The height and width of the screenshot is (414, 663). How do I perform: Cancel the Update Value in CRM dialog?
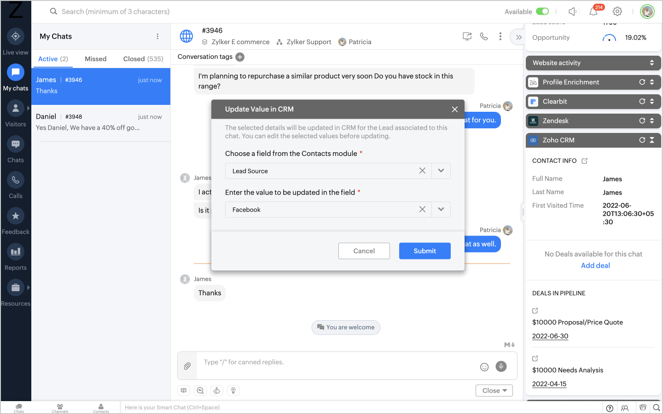pyautogui.click(x=364, y=251)
